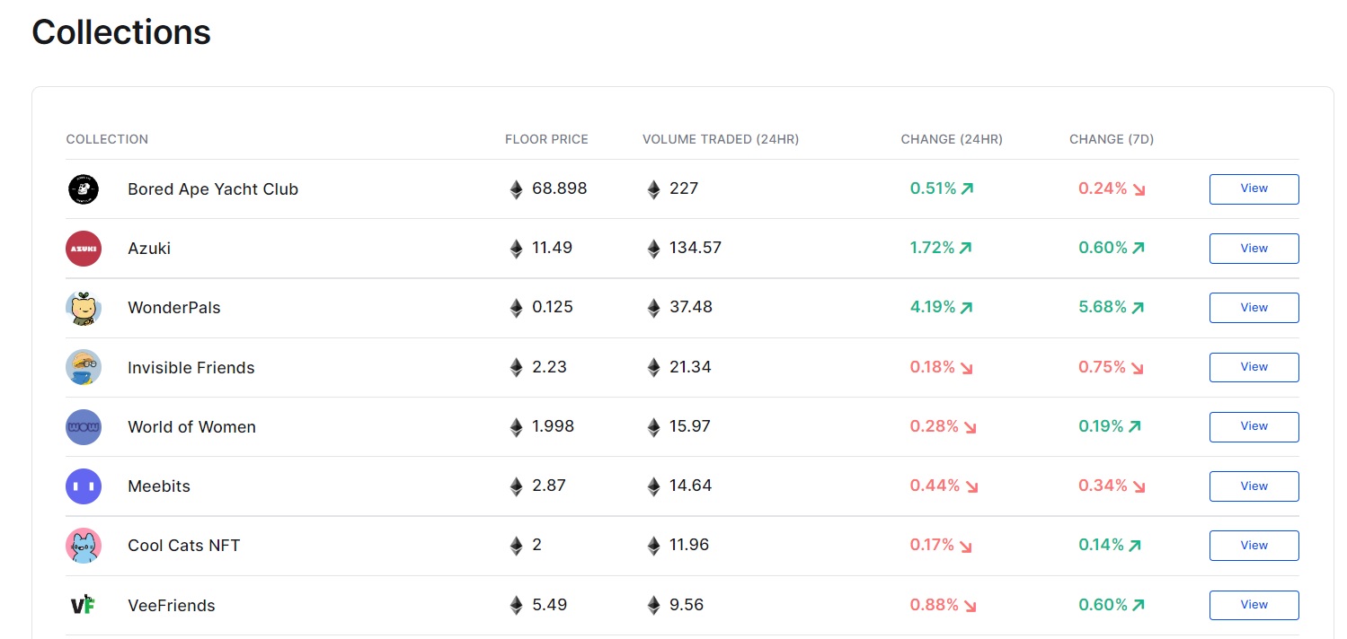
Task: Click the 0.14% 7D change value
Action: 1102,545
